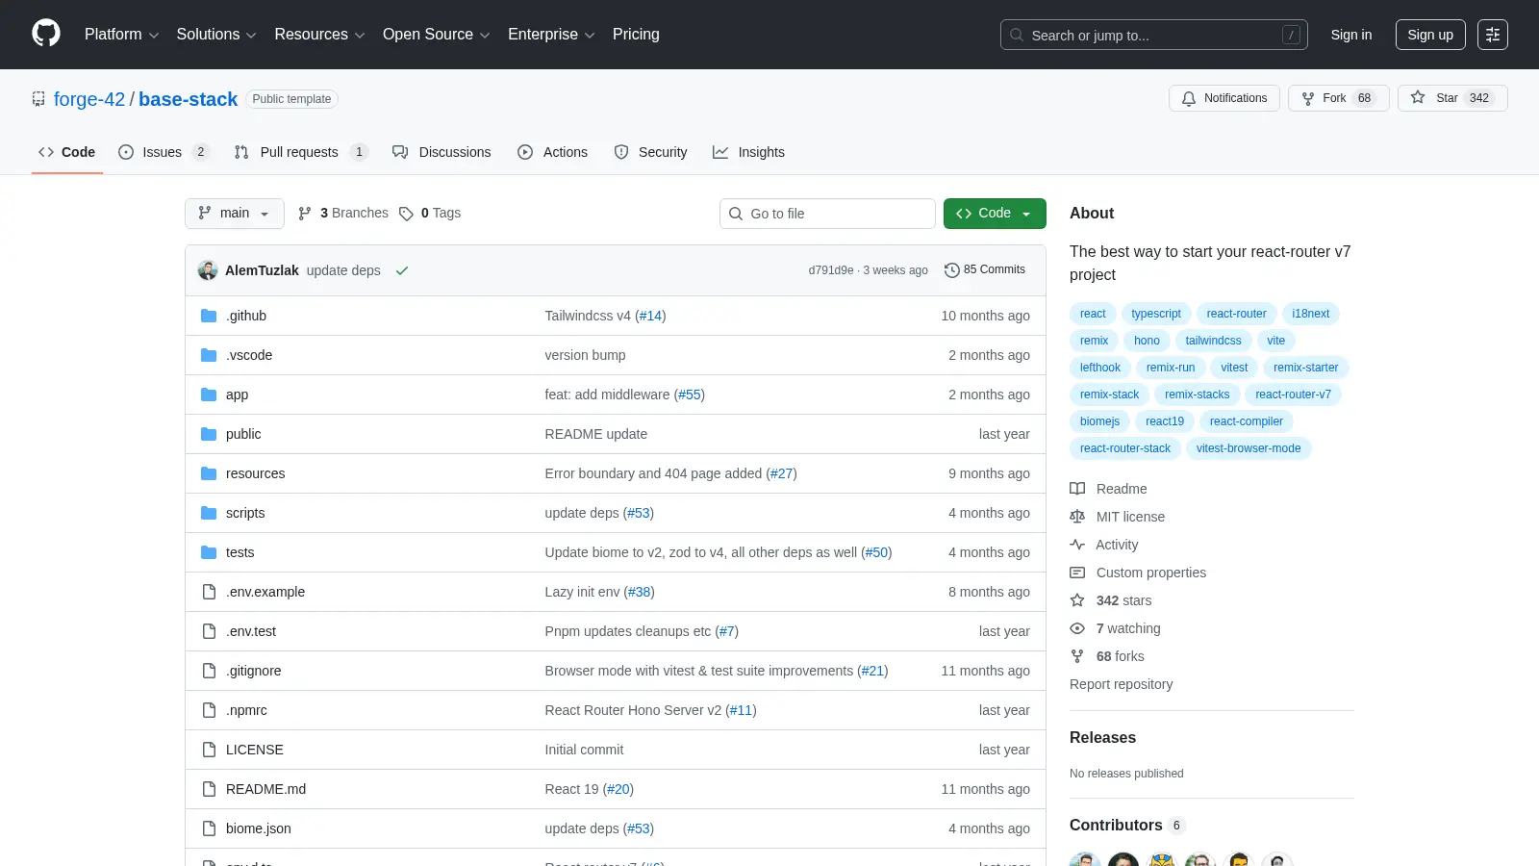Click the stars icon in About
This screenshot has height=866, width=1539.
click(x=1077, y=600)
